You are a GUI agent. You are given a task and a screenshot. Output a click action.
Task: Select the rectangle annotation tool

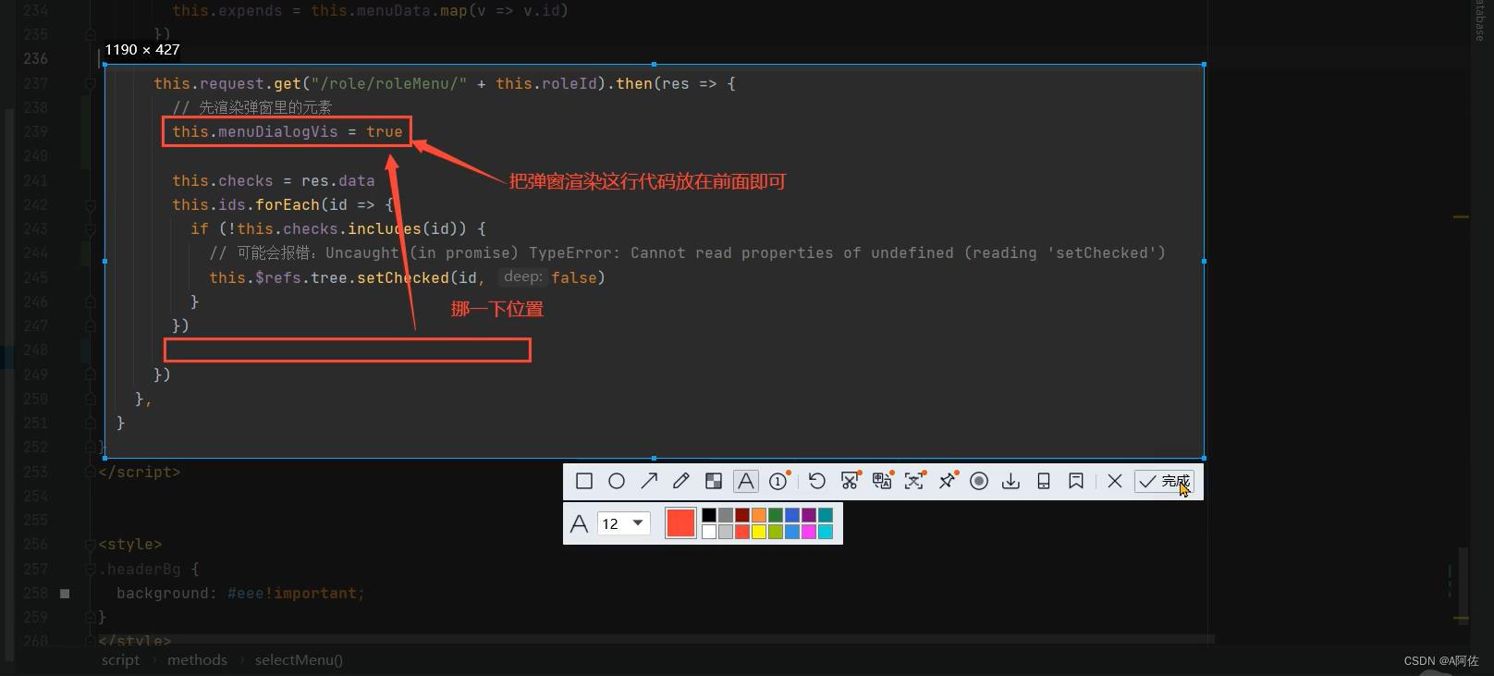(x=584, y=481)
